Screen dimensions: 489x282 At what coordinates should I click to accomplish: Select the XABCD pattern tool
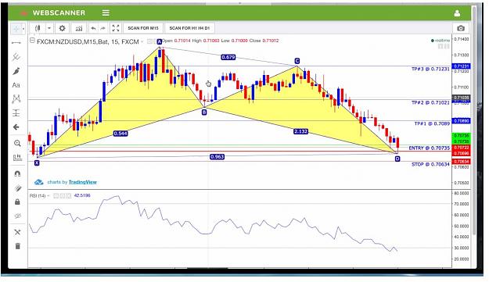(x=16, y=99)
